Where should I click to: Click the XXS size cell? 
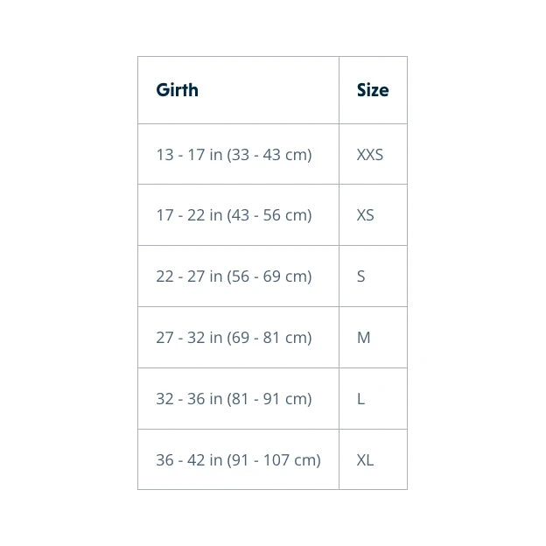[370, 155]
